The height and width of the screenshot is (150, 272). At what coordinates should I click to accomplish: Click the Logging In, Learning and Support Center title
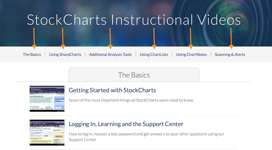(x=126, y=124)
